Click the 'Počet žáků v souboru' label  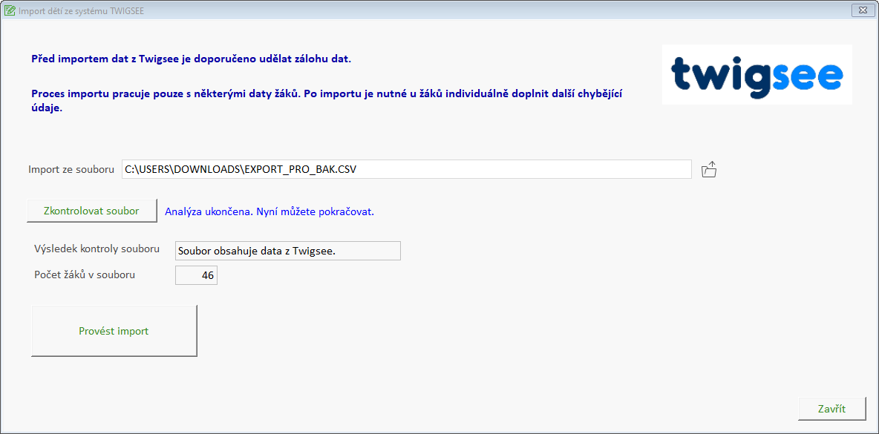84,274
